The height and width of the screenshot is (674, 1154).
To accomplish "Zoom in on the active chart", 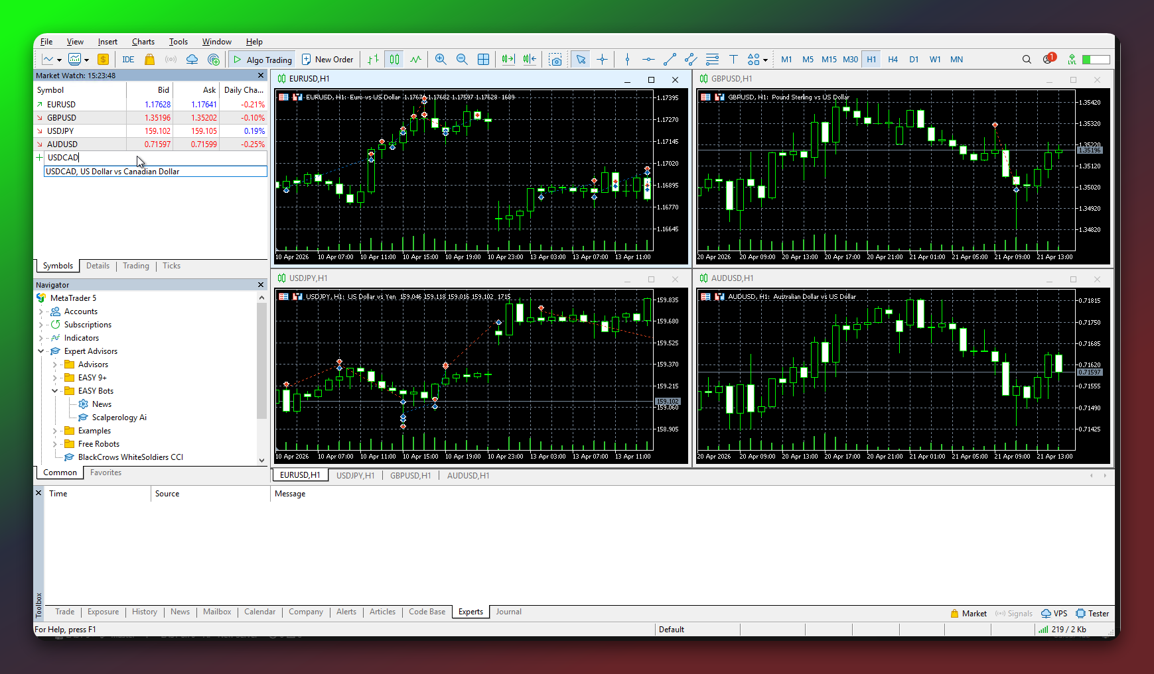I will [x=441, y=59].
